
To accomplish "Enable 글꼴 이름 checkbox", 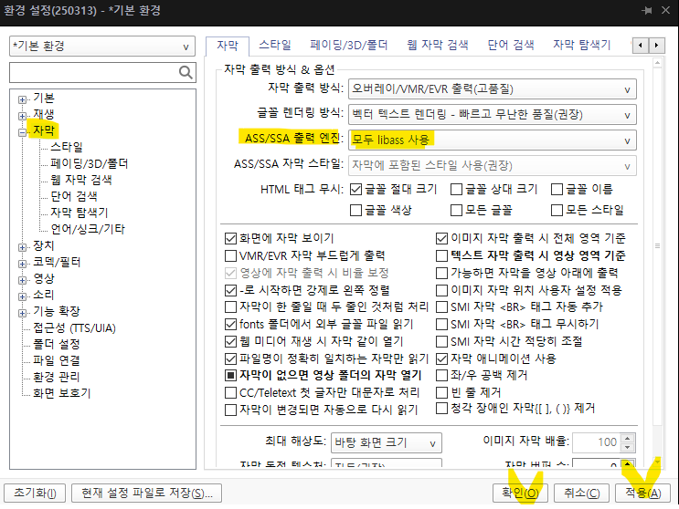I will pyautogui.click(x=557, y=189).
